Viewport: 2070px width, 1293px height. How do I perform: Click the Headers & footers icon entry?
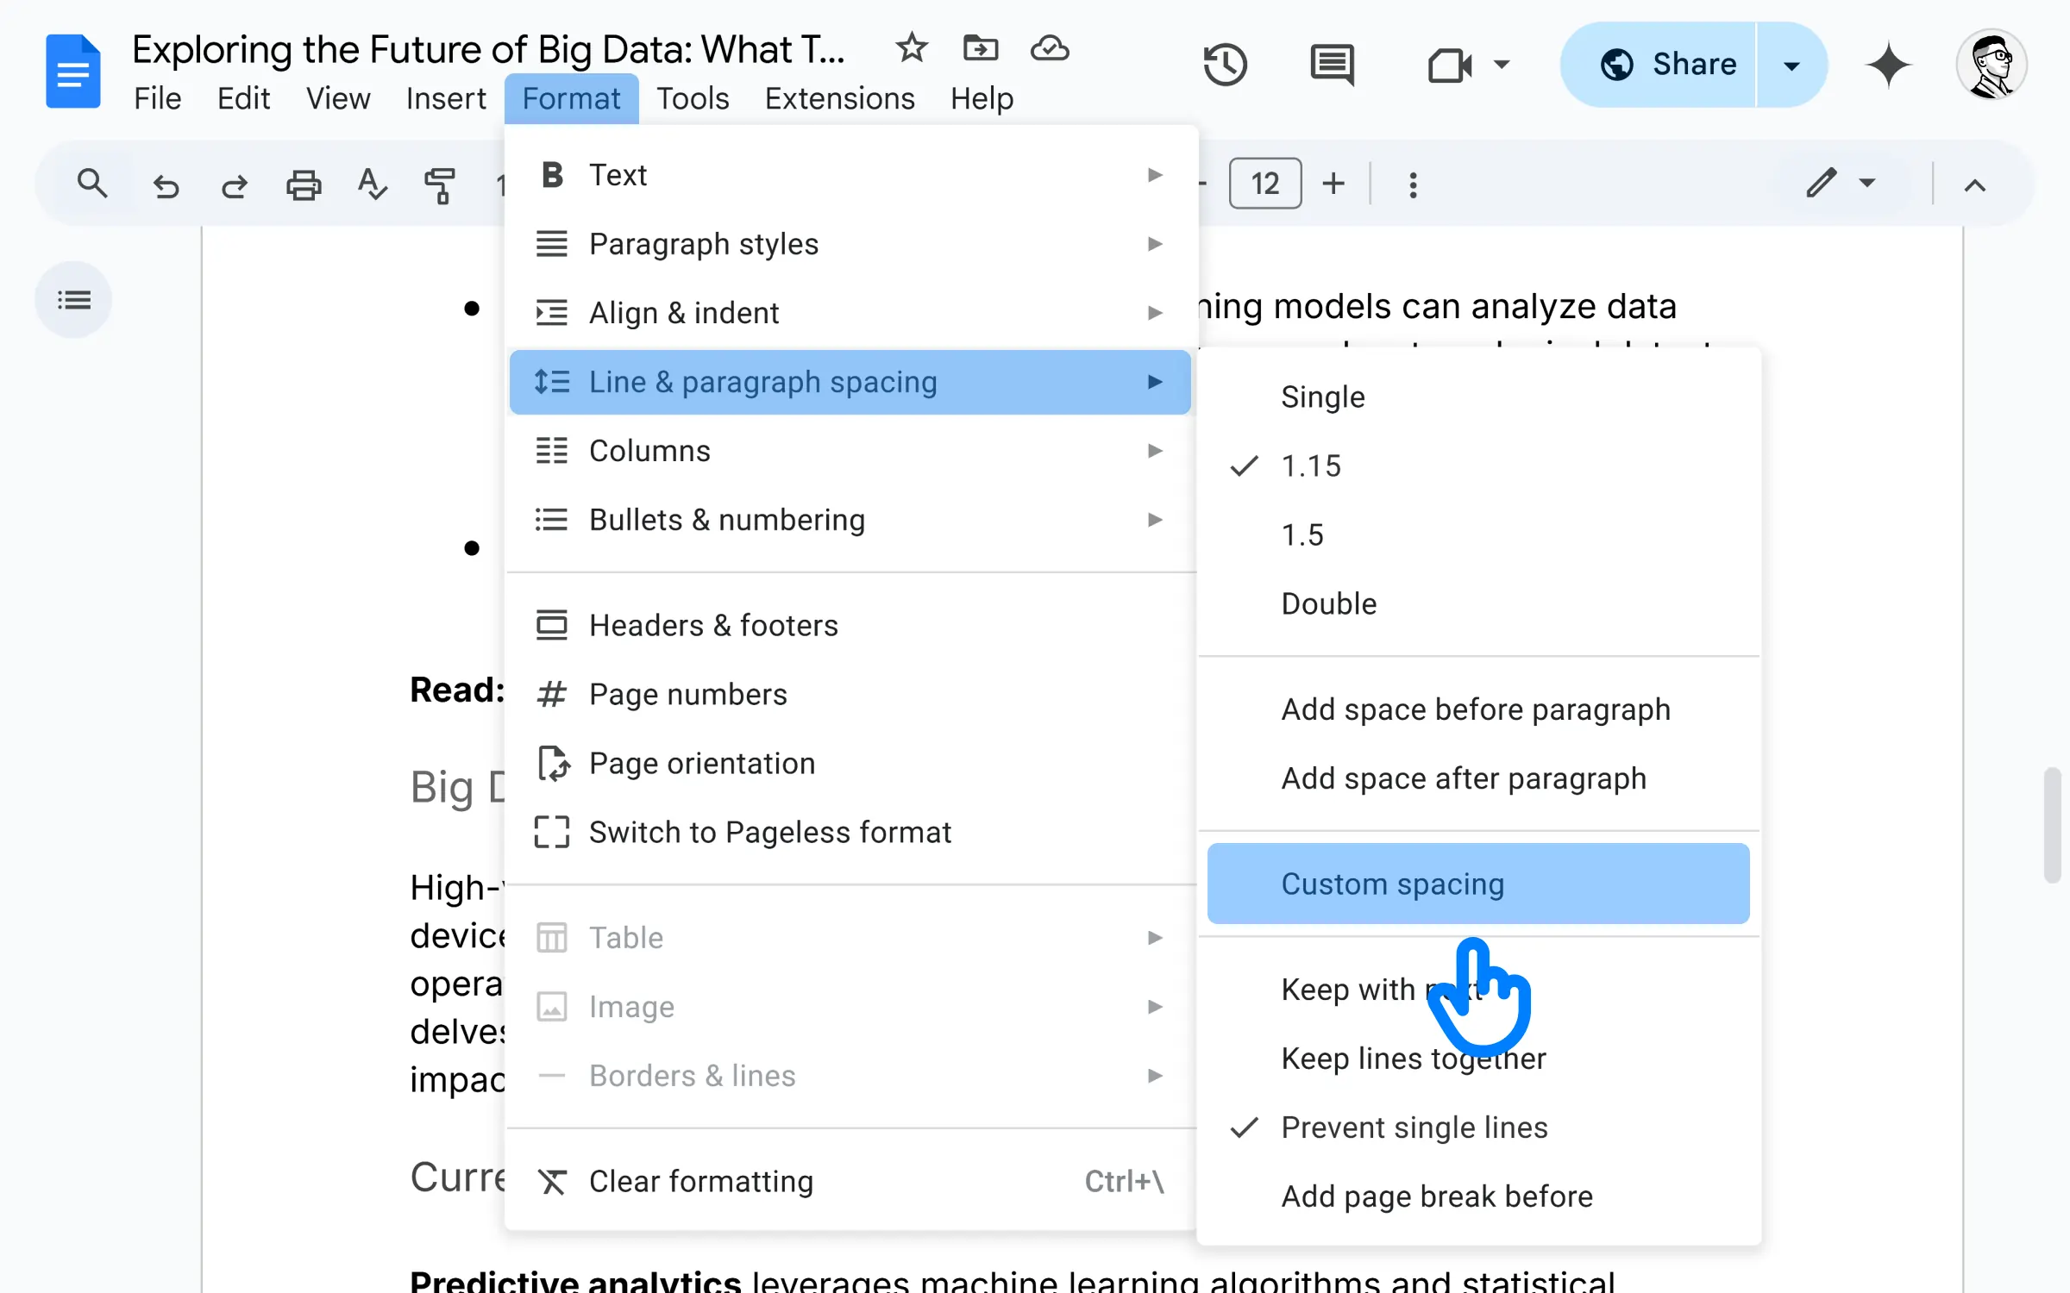[850, 626]
